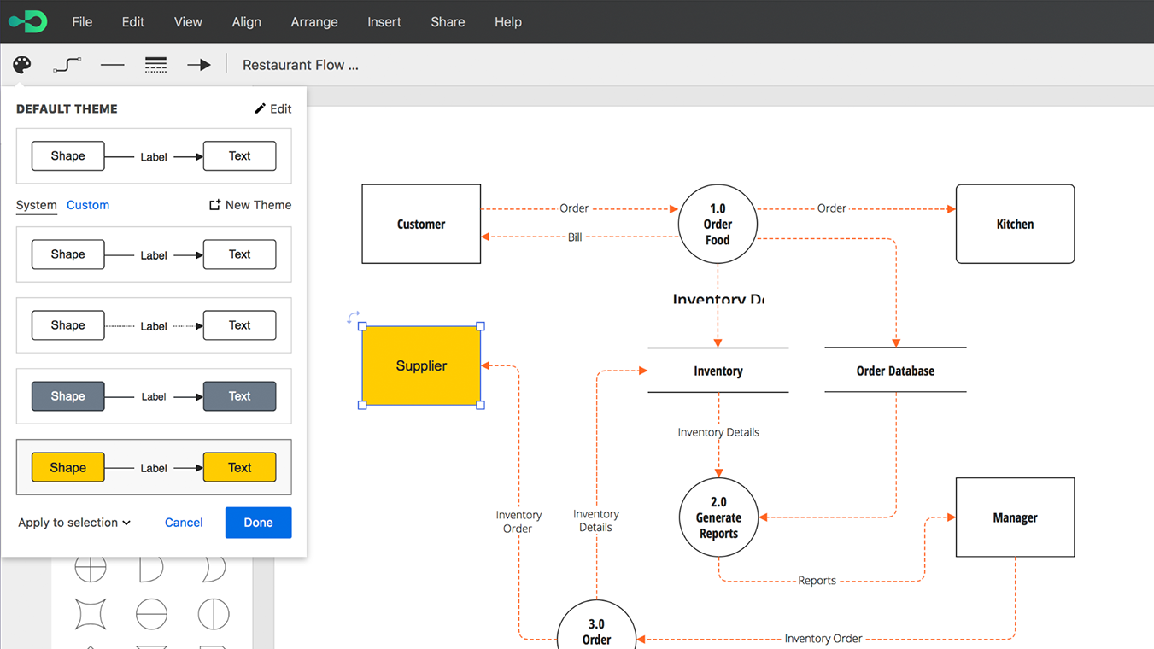The image size is (1154, 649).
Task: Select the connector routing style tool
Action: click(67, 64)
